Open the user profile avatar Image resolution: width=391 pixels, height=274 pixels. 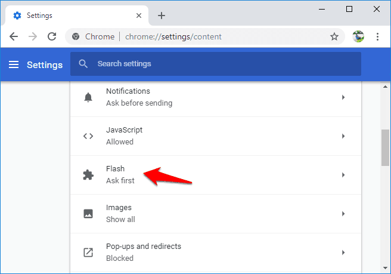(x=358, y=36)
